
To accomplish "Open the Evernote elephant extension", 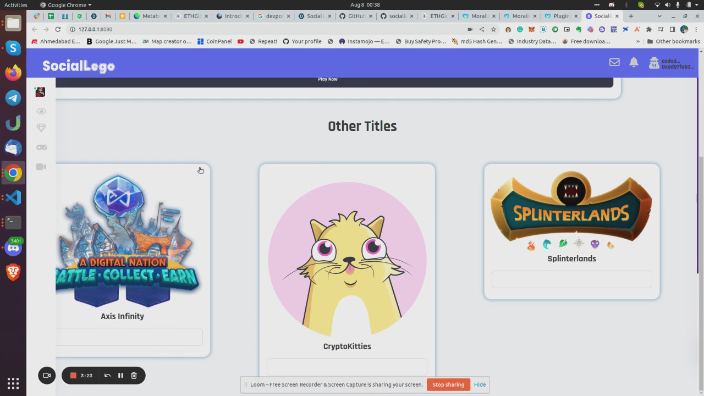I will pos(579,29).
